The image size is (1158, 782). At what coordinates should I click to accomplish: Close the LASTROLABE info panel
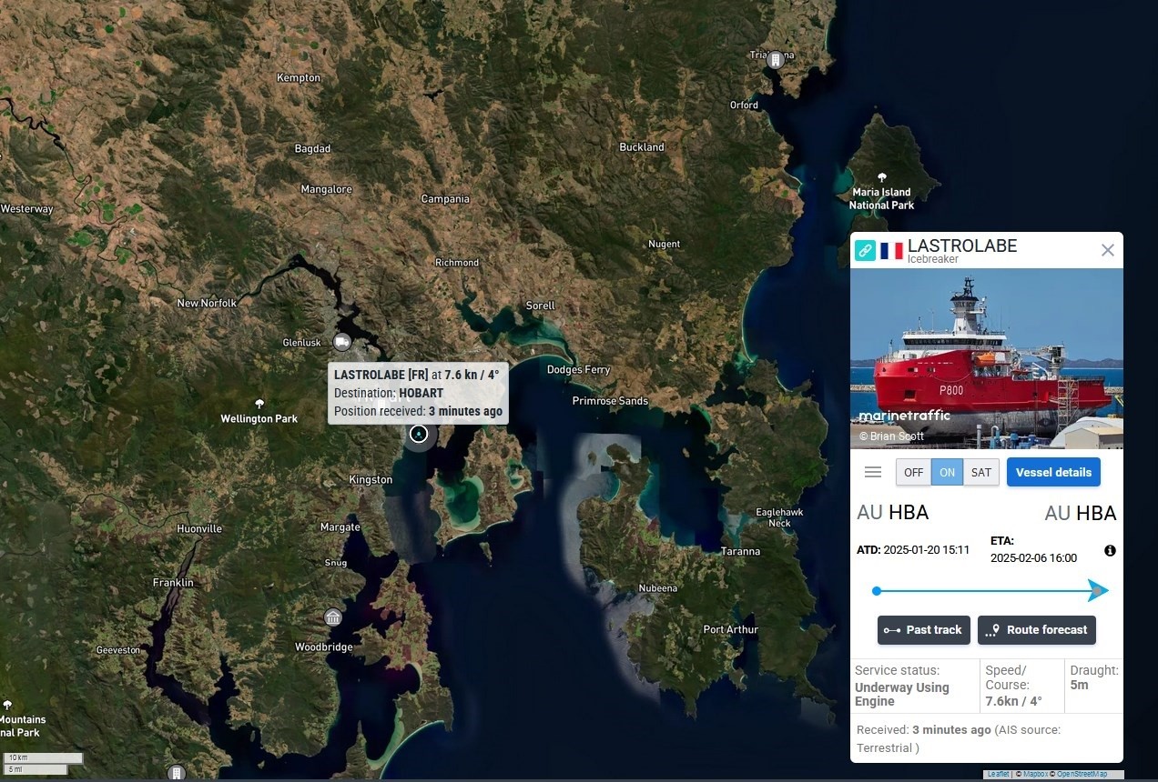pyautogui.click(x=1107, y=250)
